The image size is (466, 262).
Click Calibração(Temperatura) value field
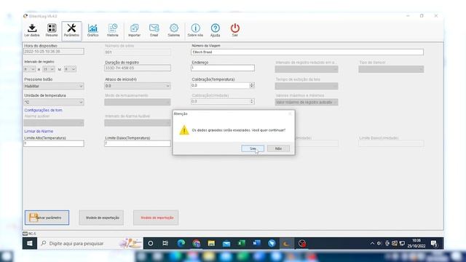click(x=220, y=85)
